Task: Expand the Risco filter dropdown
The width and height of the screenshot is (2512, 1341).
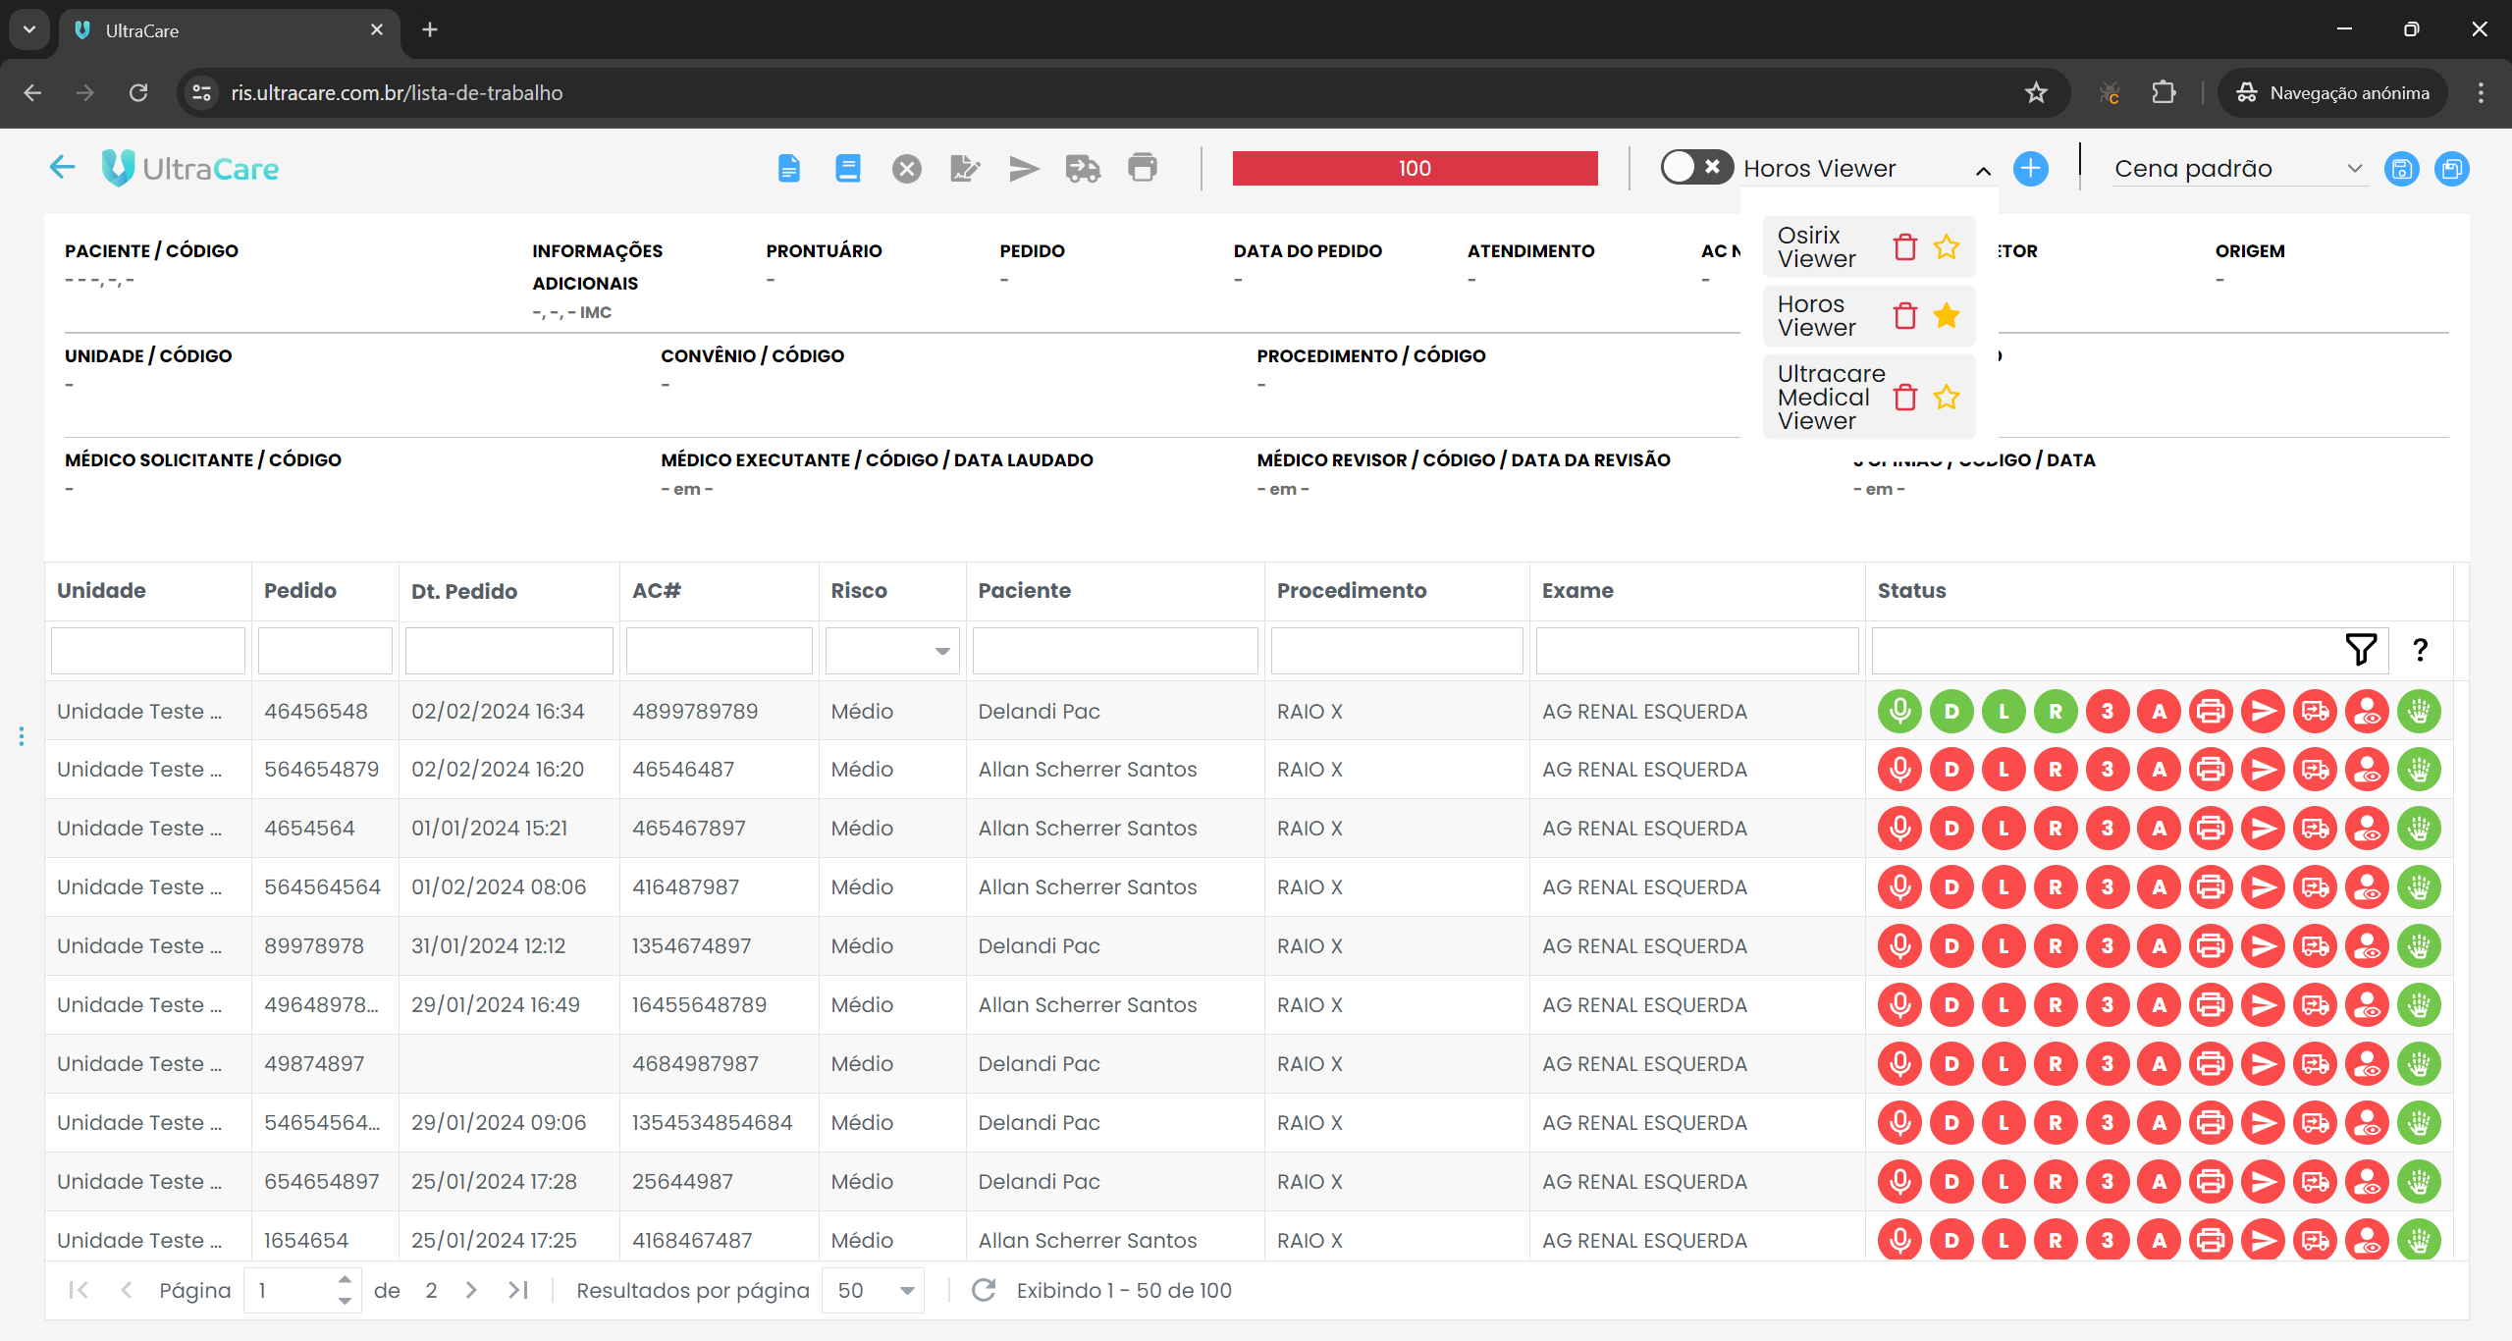Action: (x=941, y=651)
